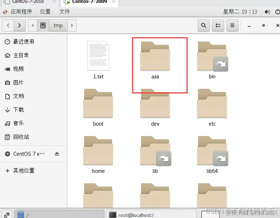Click the window switcher icon in taskbar
Image resolution: width=280 pixels, height=218 pixels.
point(6,215)
